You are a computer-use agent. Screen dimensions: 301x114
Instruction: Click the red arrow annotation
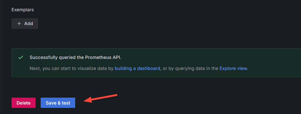click(x=101, y=98)
